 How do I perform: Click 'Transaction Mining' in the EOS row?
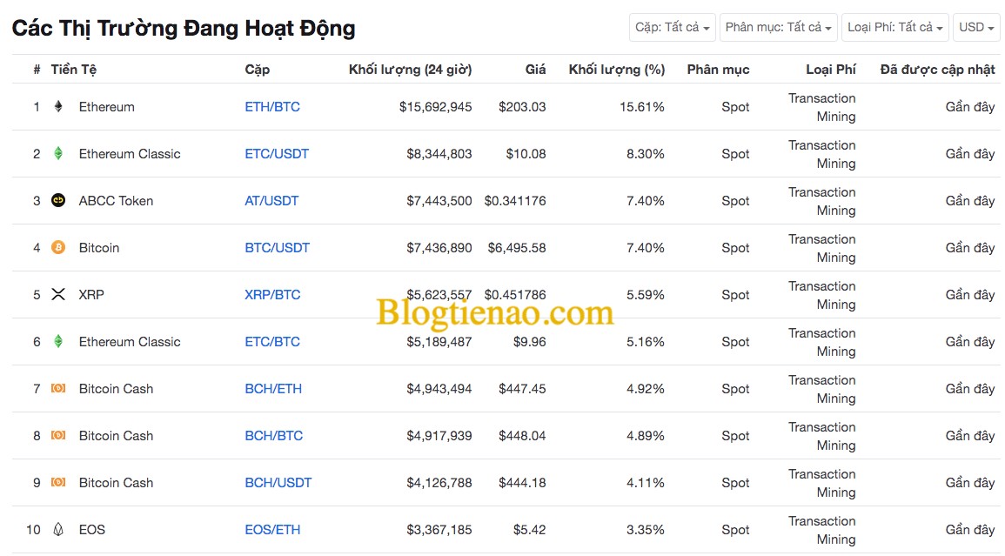click(821, 530)
